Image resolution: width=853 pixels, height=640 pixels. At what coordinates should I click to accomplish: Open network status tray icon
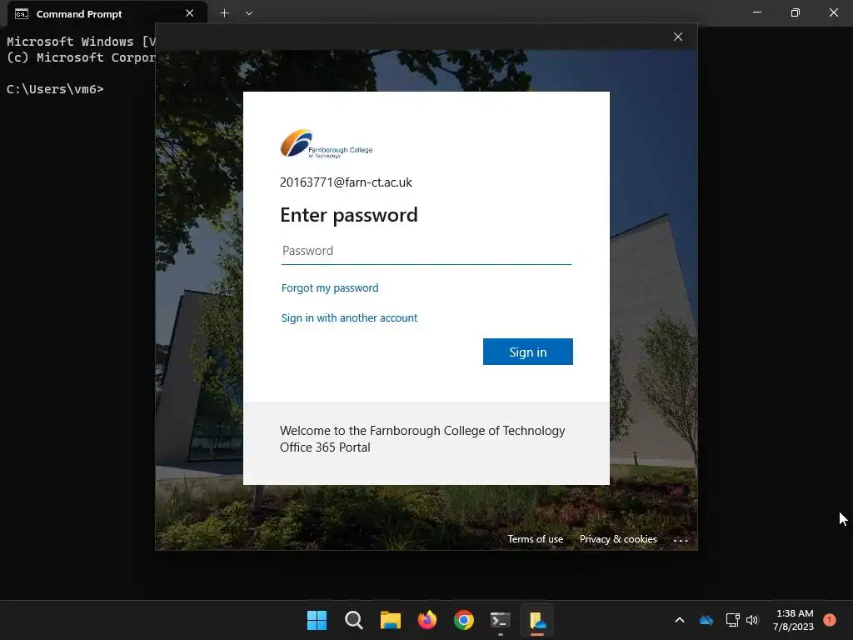(x=733, y=620)
